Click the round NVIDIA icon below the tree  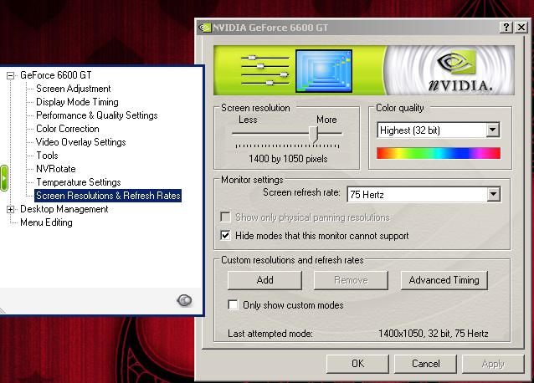click(184, 300)
